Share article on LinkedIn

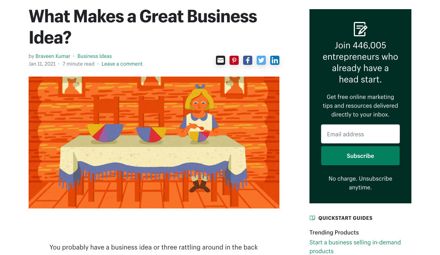275,60
